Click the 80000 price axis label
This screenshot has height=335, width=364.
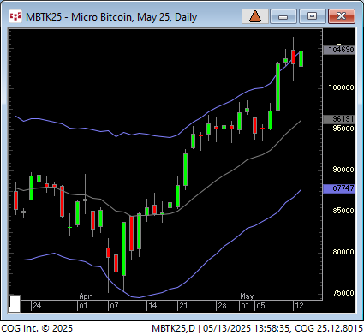[343, 252]
